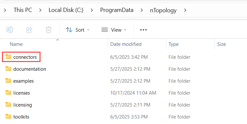
Task: Select the examples folder icon
Action: coord(8,80)
